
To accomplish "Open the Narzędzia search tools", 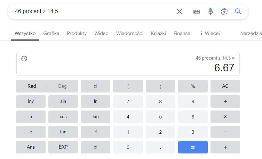I will click(x=251, y=34).
